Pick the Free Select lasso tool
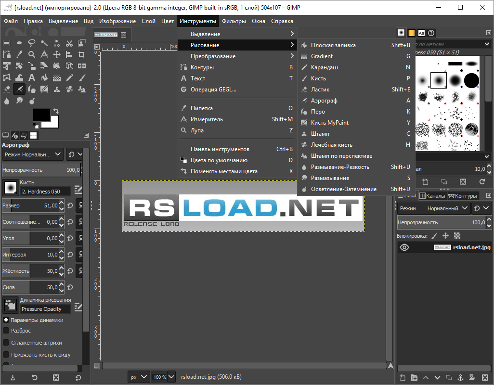The height and width of the screenshot is (385, 494). (31, 43)
